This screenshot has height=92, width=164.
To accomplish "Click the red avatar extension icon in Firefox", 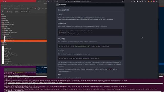I will (x=154, y=1).
